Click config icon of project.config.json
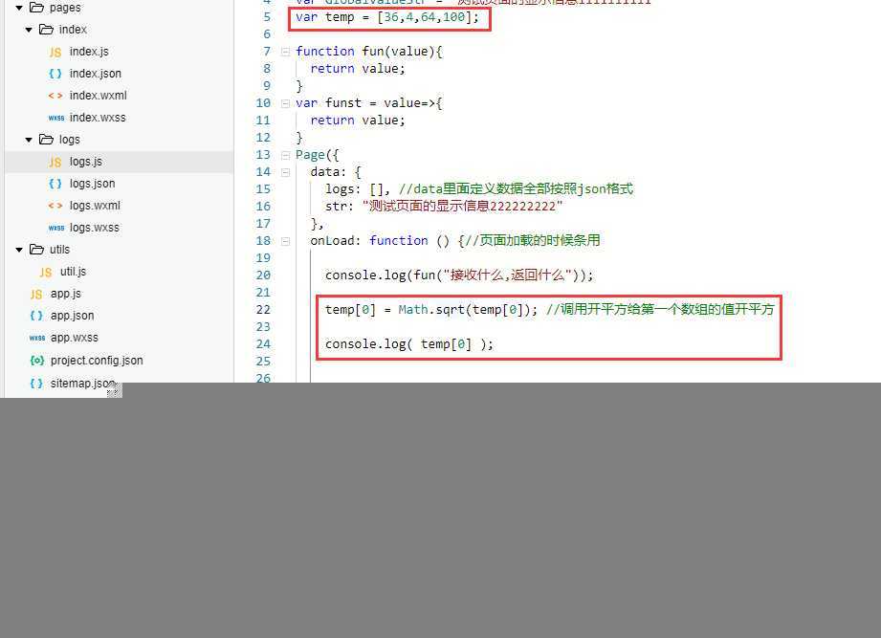881x638 pixels. 37,361
